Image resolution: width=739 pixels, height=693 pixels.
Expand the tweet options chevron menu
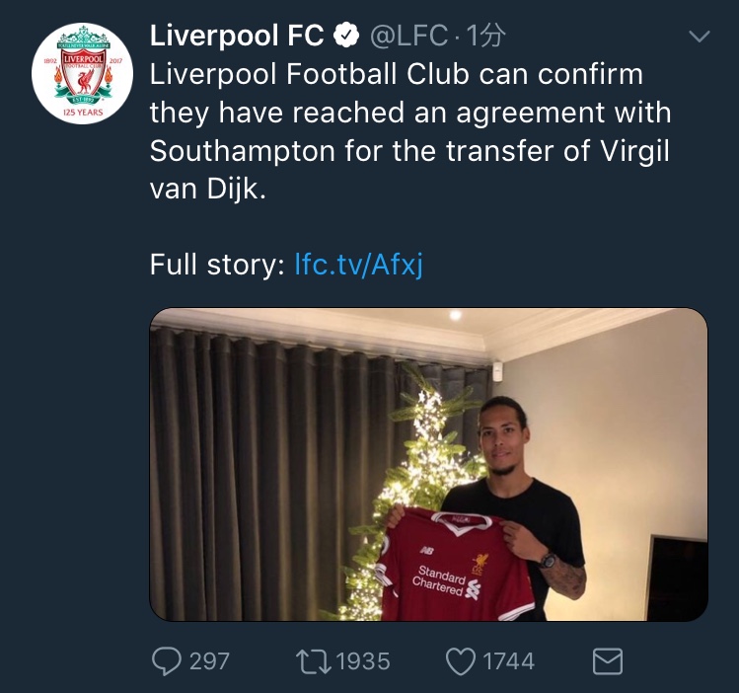[699, 38]
